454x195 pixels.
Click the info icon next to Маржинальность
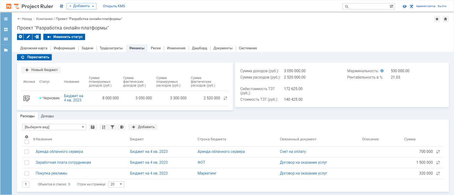pyautogui.click(x=382, y=71)
